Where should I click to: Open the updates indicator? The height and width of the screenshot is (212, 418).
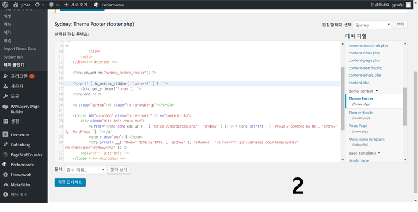point(39,5)
